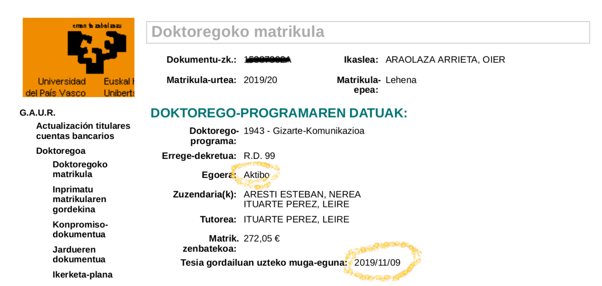
Task: Click the 272,05 € enrollment amount
Action: (x=262, y=239)
